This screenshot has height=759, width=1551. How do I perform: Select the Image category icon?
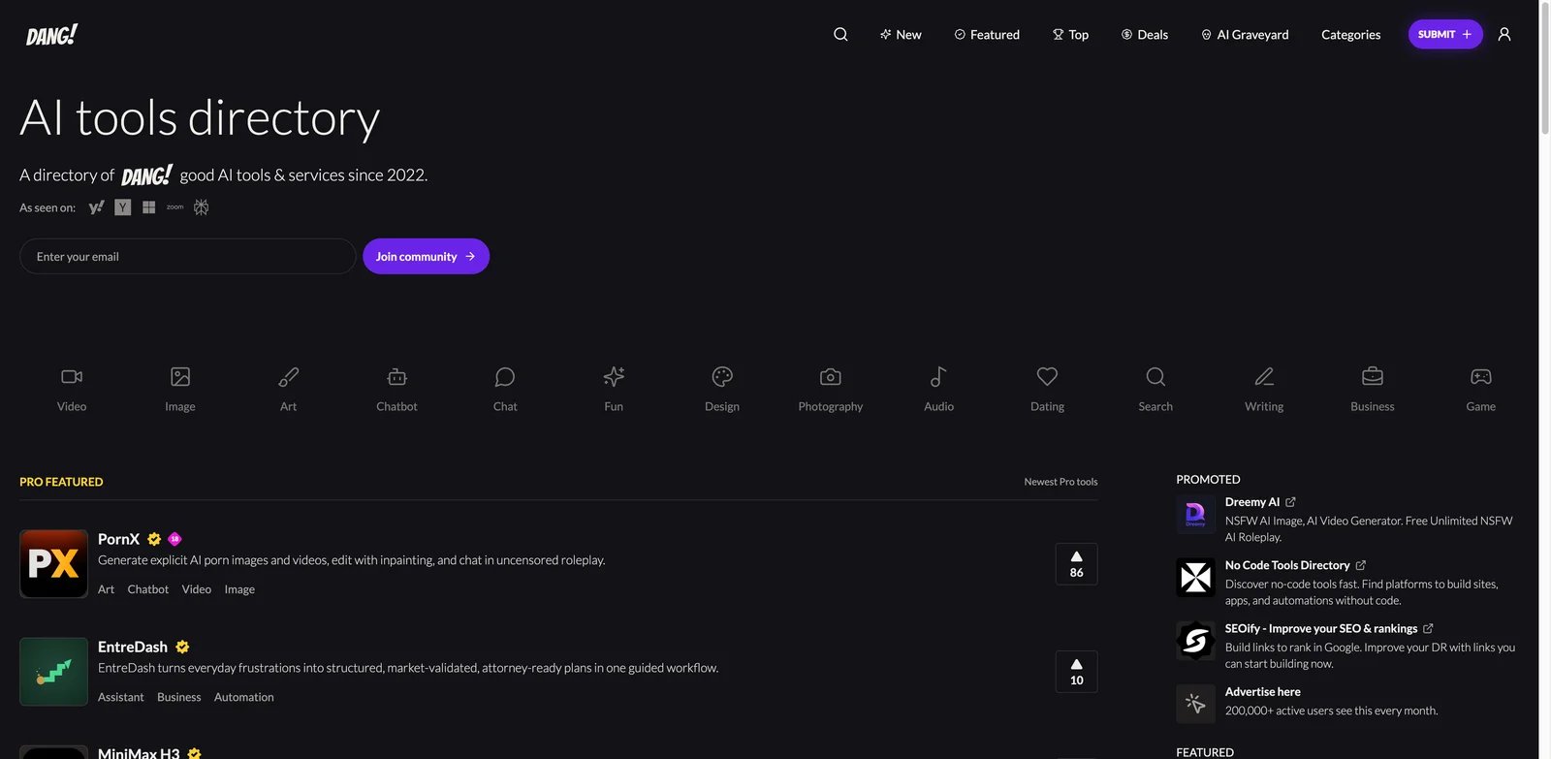coord(180,376)
